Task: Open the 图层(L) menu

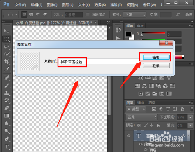Action: [x=68, y=5]
